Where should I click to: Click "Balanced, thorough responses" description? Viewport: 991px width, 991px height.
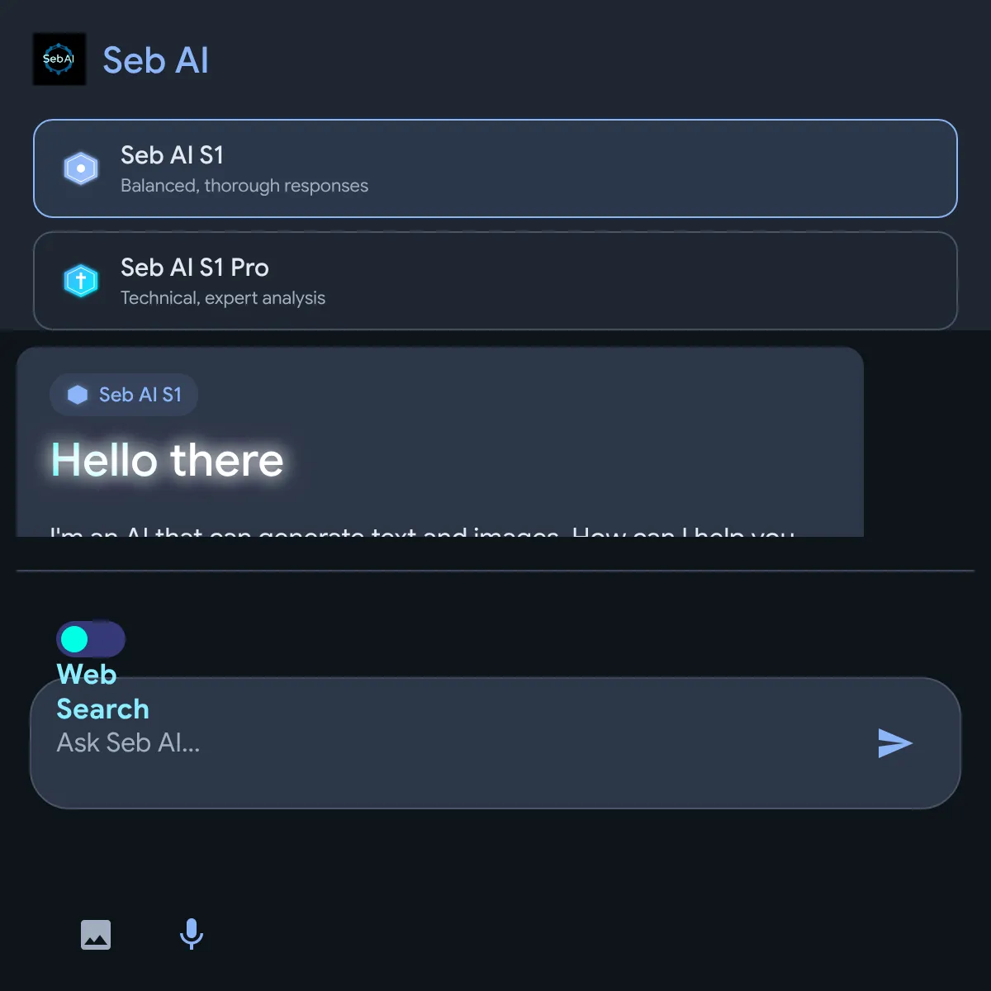pos(244,186)
